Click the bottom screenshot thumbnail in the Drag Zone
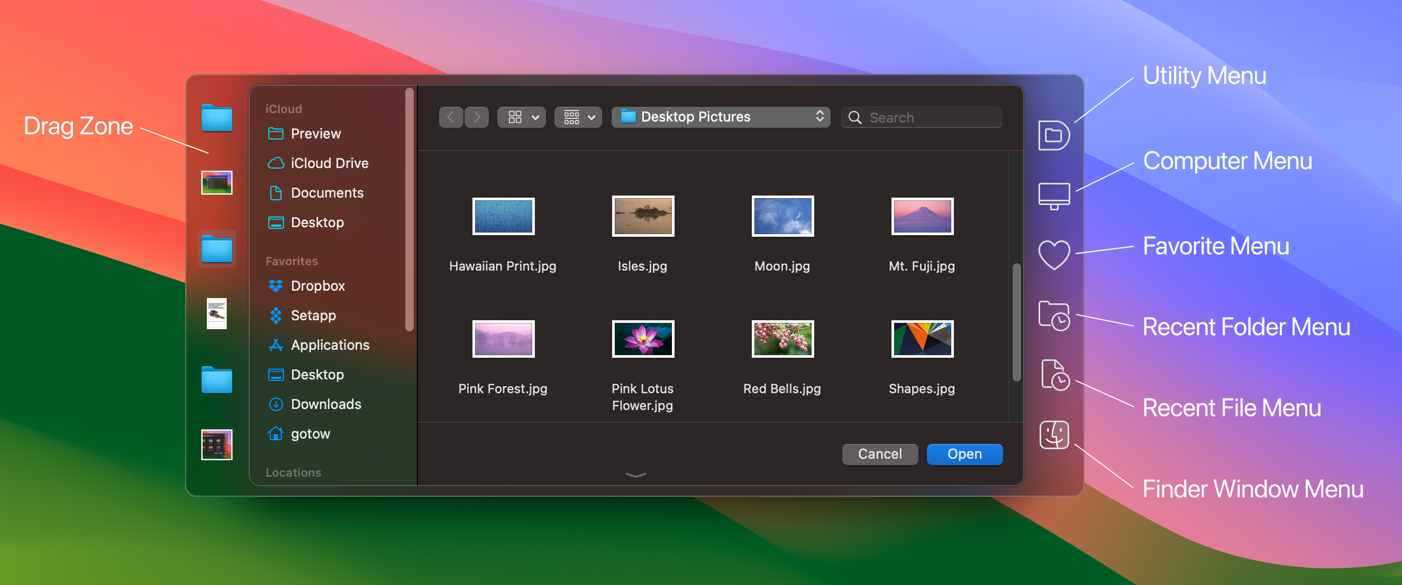Screen dimensions: 1402x585 click(x=216, y=445)
